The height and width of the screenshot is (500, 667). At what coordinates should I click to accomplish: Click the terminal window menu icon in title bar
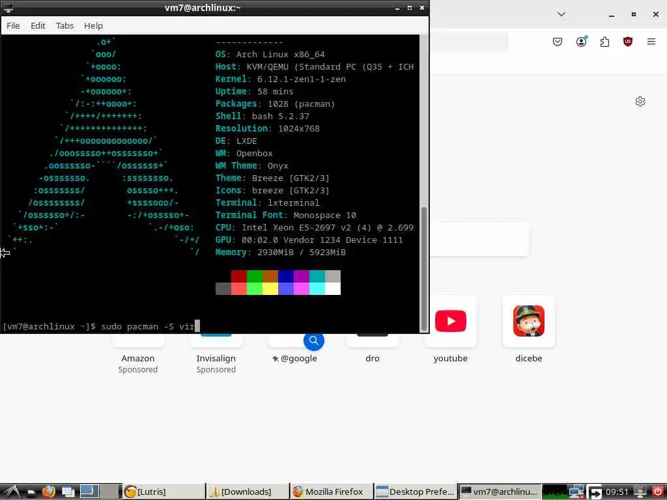pos(8,8)
